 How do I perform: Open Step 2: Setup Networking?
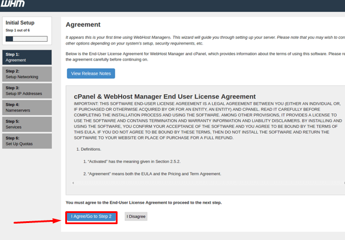pyautogui.click(x=27, y=74)
